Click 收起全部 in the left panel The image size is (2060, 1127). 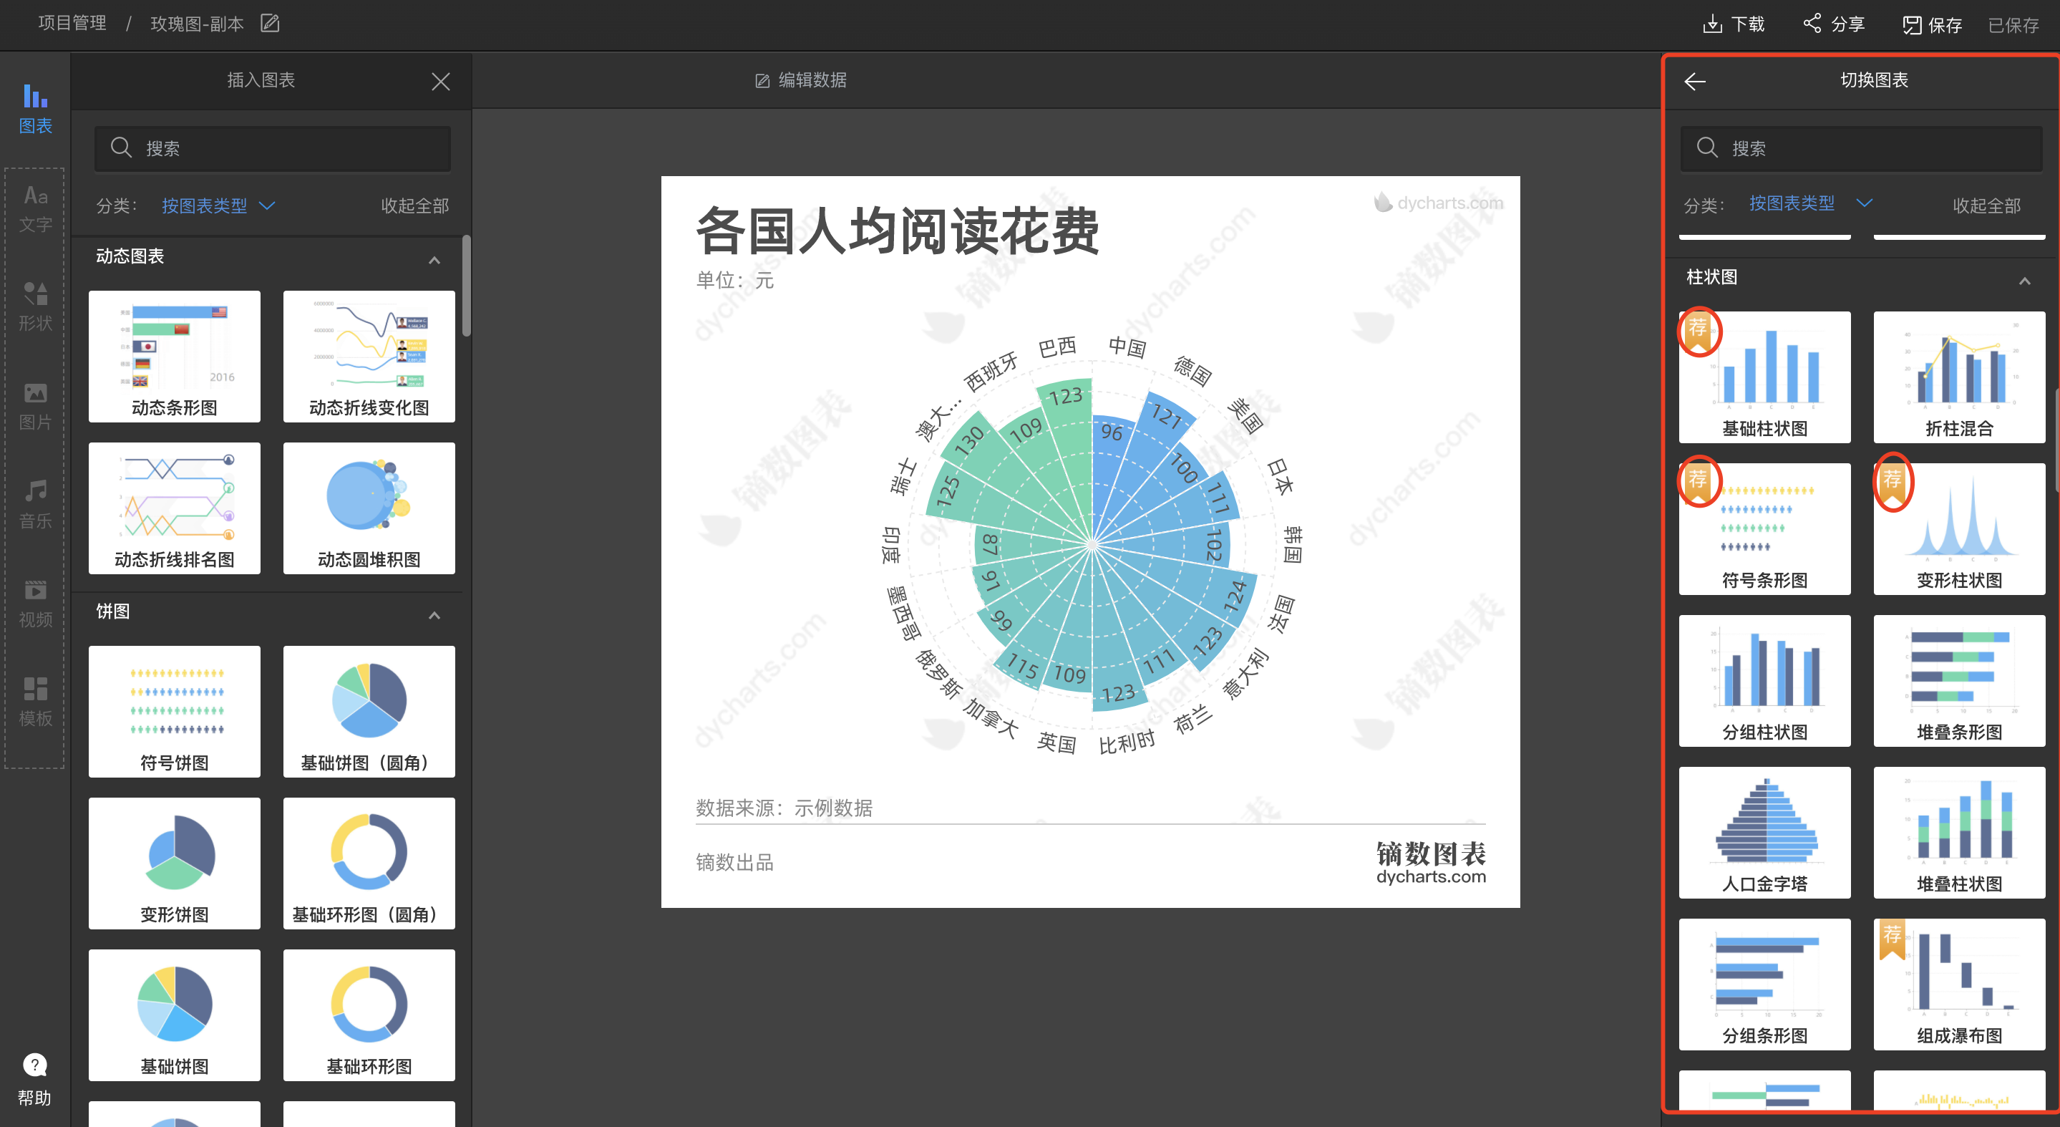tap(414, 205)
